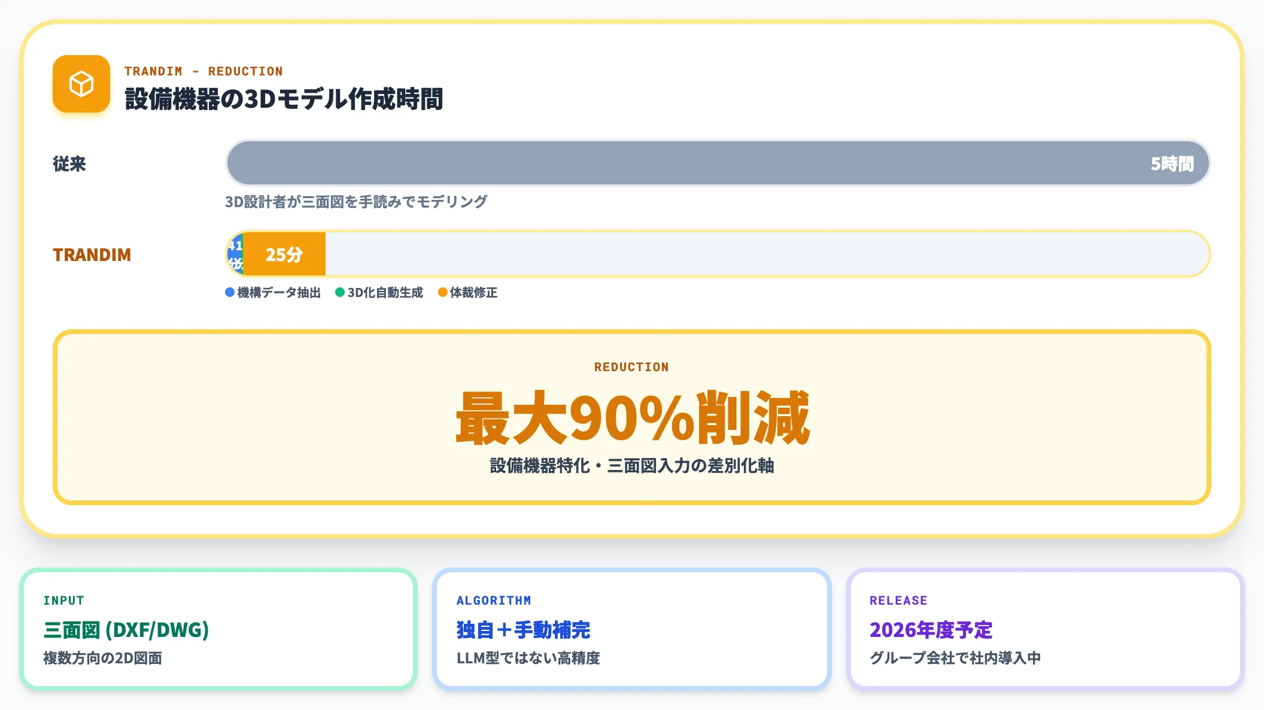Click the 体裁修正 legend text

(473, 292)
